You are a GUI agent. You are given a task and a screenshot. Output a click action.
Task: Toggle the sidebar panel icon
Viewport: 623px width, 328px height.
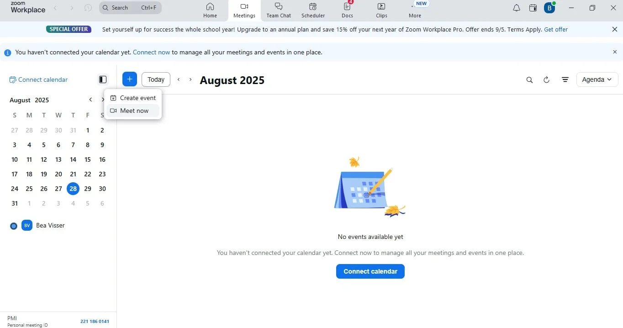(x=103, y=79)
